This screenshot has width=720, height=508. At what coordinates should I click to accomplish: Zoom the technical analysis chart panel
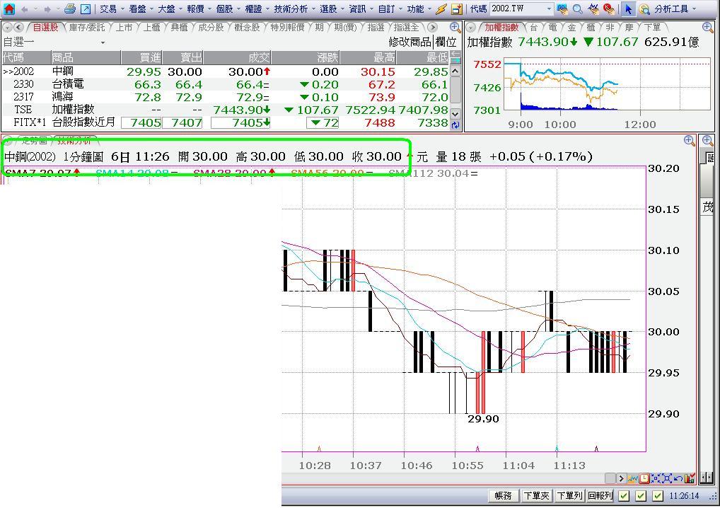pyautogui.click(x=689, y=141)
